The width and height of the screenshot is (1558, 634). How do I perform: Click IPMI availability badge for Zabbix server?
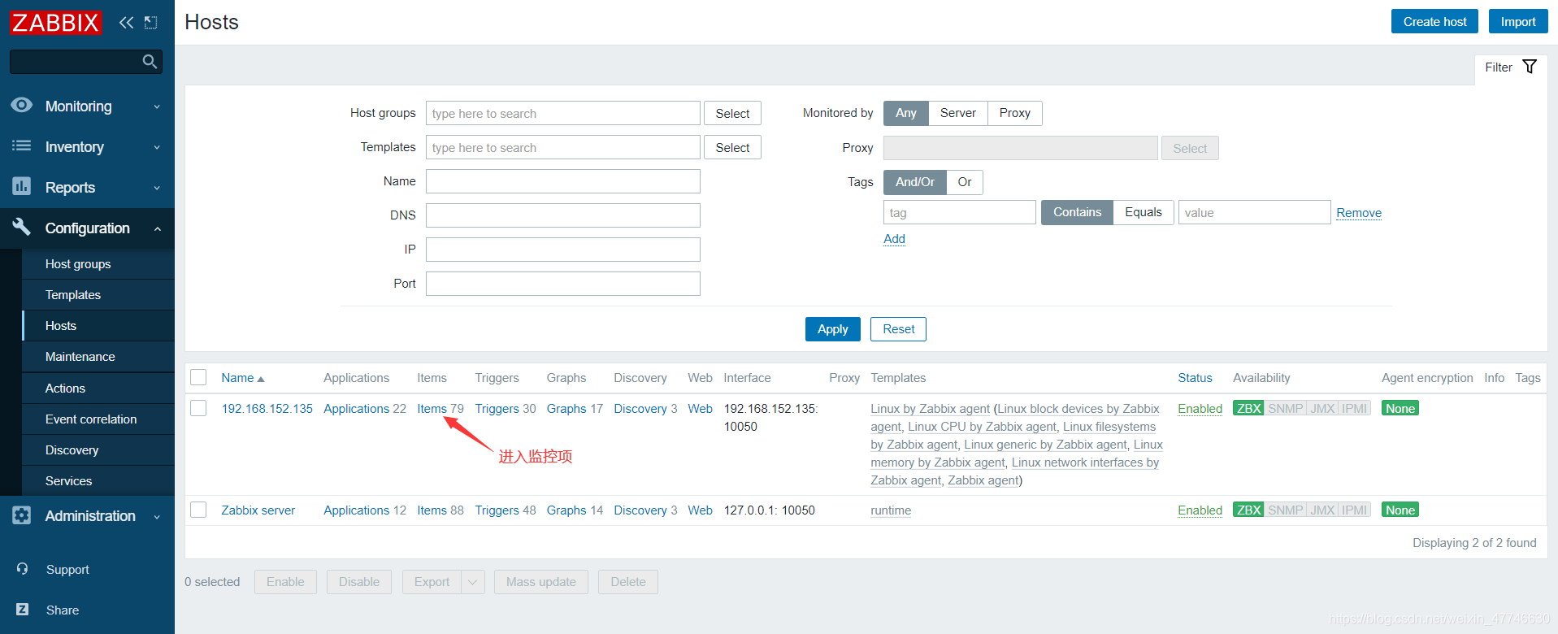[x=1355, y=510]
